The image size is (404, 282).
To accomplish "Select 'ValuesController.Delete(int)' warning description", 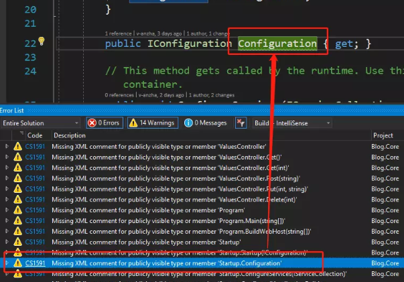I will tap(174, 200).
